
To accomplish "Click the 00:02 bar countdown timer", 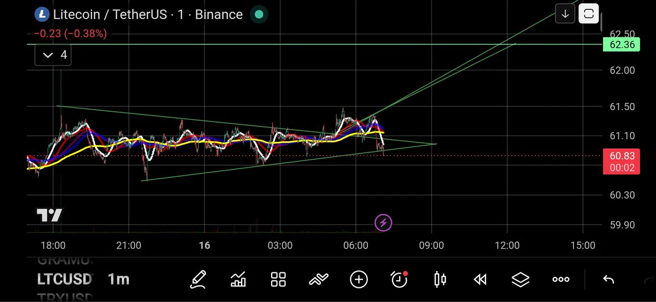I will [x=621, y=168].
